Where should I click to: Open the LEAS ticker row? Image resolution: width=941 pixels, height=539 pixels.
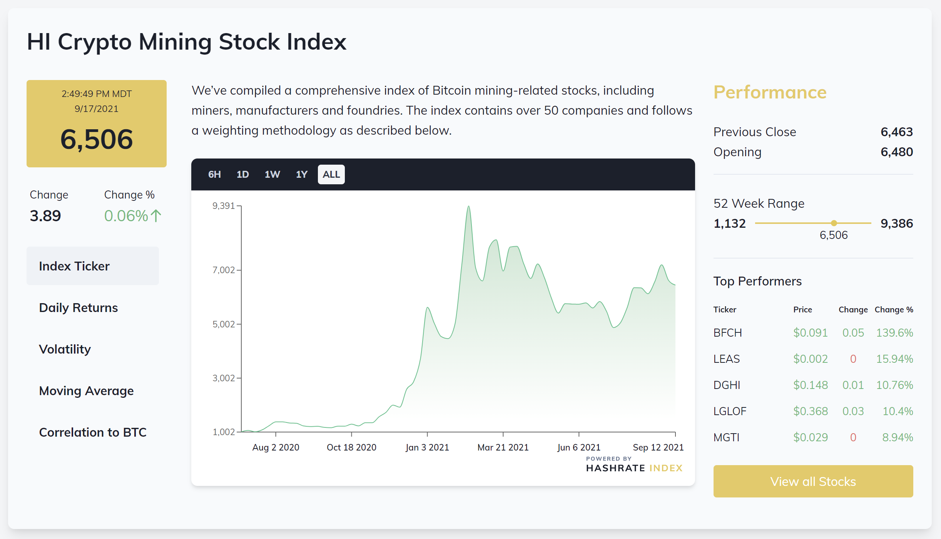tap(727, 359)
